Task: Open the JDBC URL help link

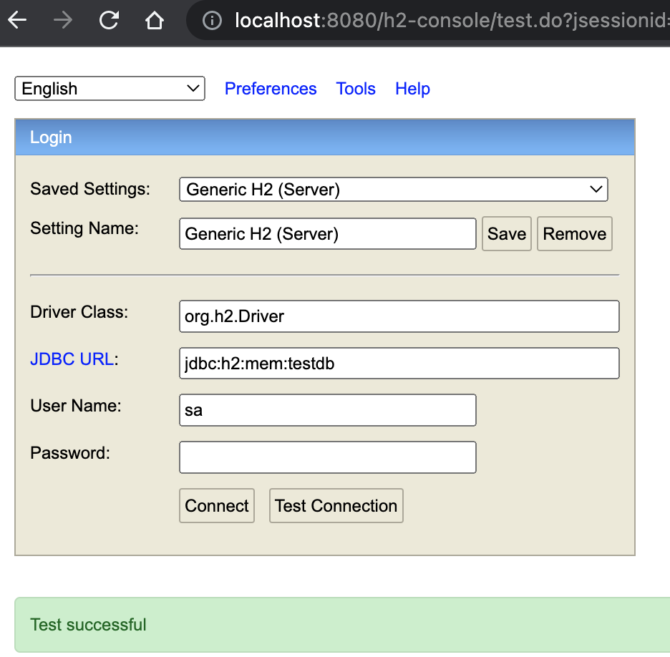Action: point(72,359)
